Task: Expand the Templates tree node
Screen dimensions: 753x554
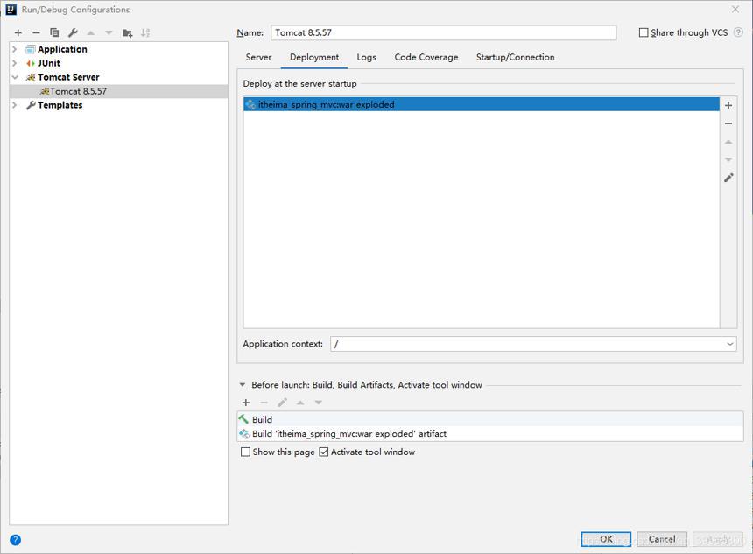Action: click(14, 105)
